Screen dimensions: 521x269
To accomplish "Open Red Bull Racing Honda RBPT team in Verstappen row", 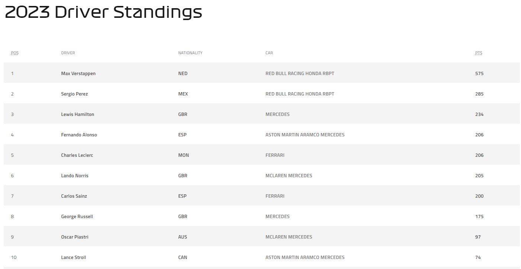I will (x=300, y=74).
